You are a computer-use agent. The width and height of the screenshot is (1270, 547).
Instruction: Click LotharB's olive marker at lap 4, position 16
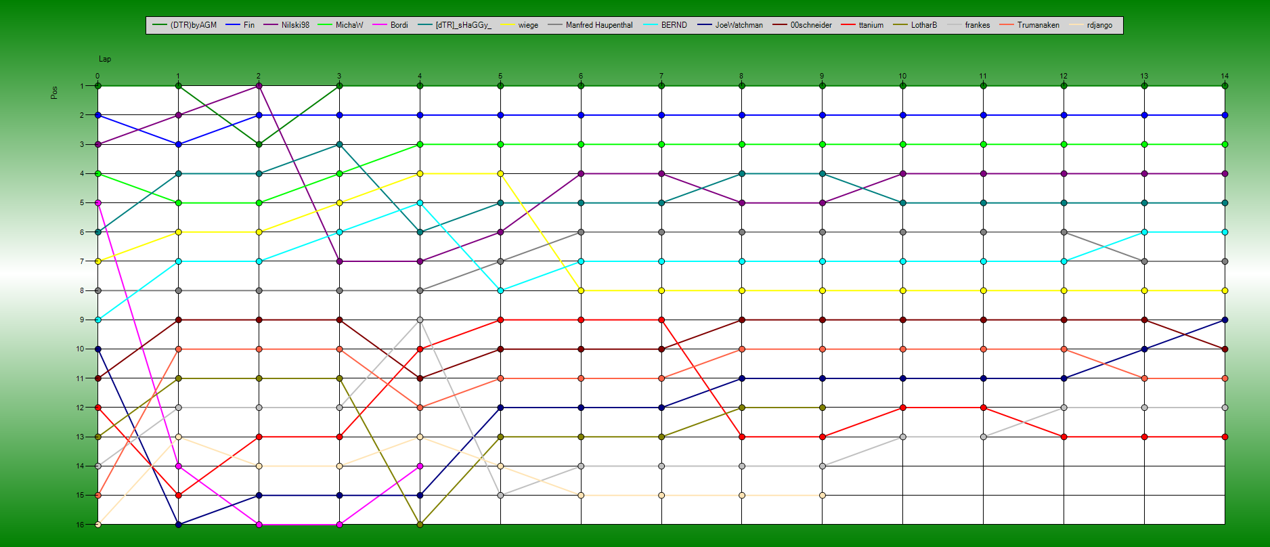420,525
